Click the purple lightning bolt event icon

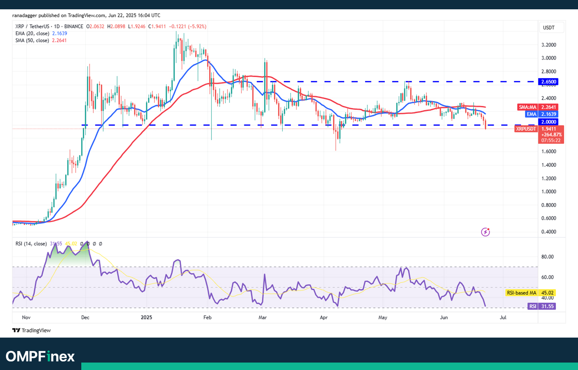(485, 232)
